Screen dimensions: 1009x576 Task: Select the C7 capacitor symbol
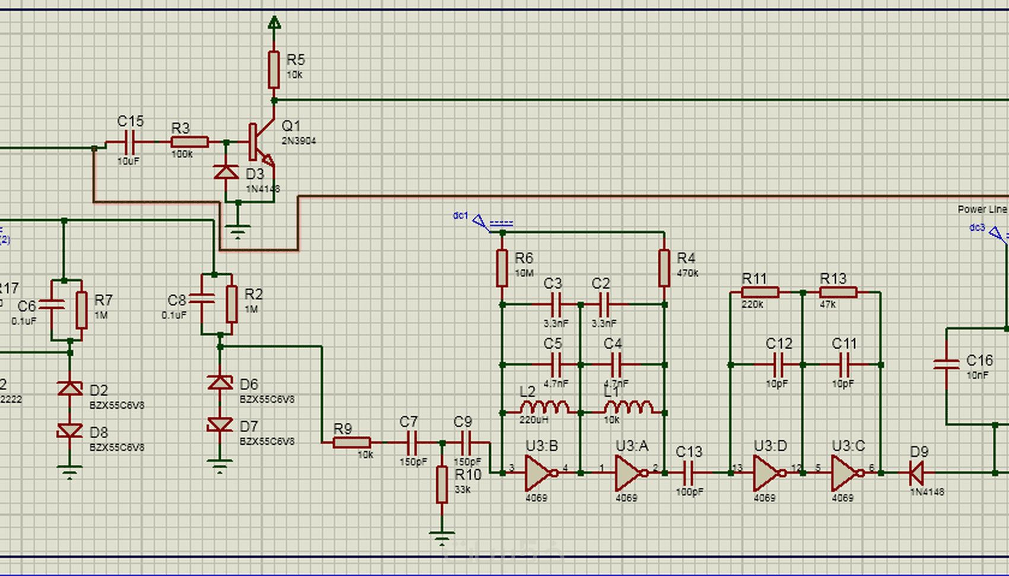[x=412, y=442]
